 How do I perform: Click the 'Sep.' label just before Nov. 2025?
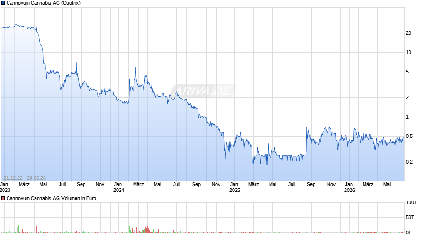click(311, 185)
